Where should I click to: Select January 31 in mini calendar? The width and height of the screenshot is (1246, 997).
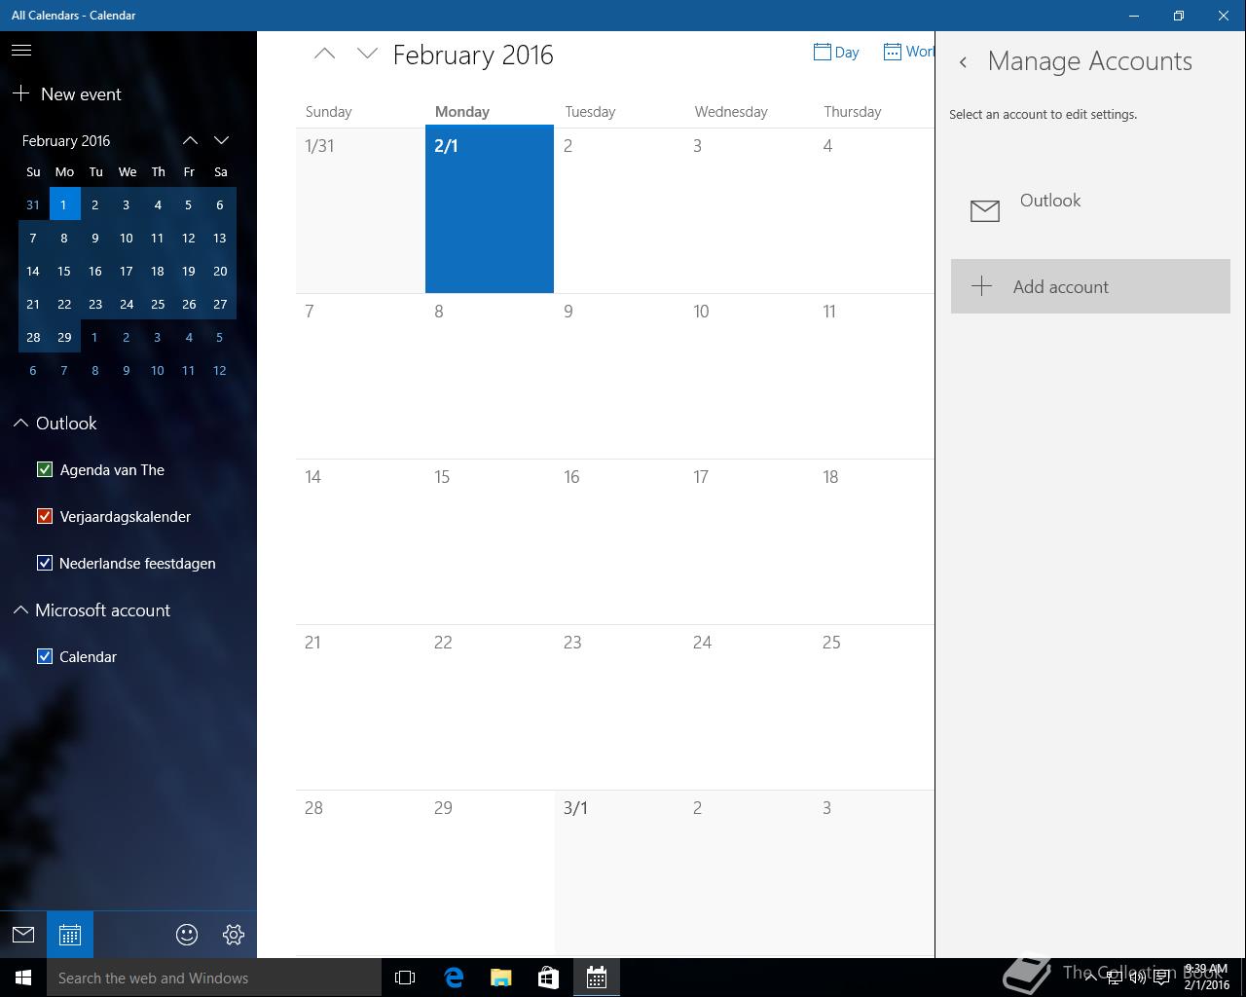coord(33,205)
